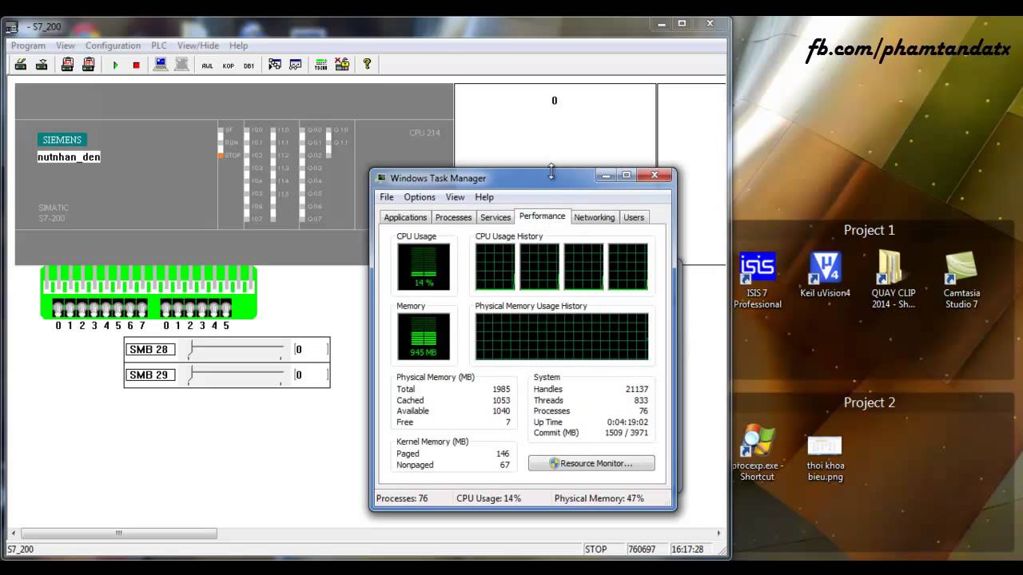This screenshot has width=1023, height=575.
Task: Switch to the Users tab
Action: 634,217
